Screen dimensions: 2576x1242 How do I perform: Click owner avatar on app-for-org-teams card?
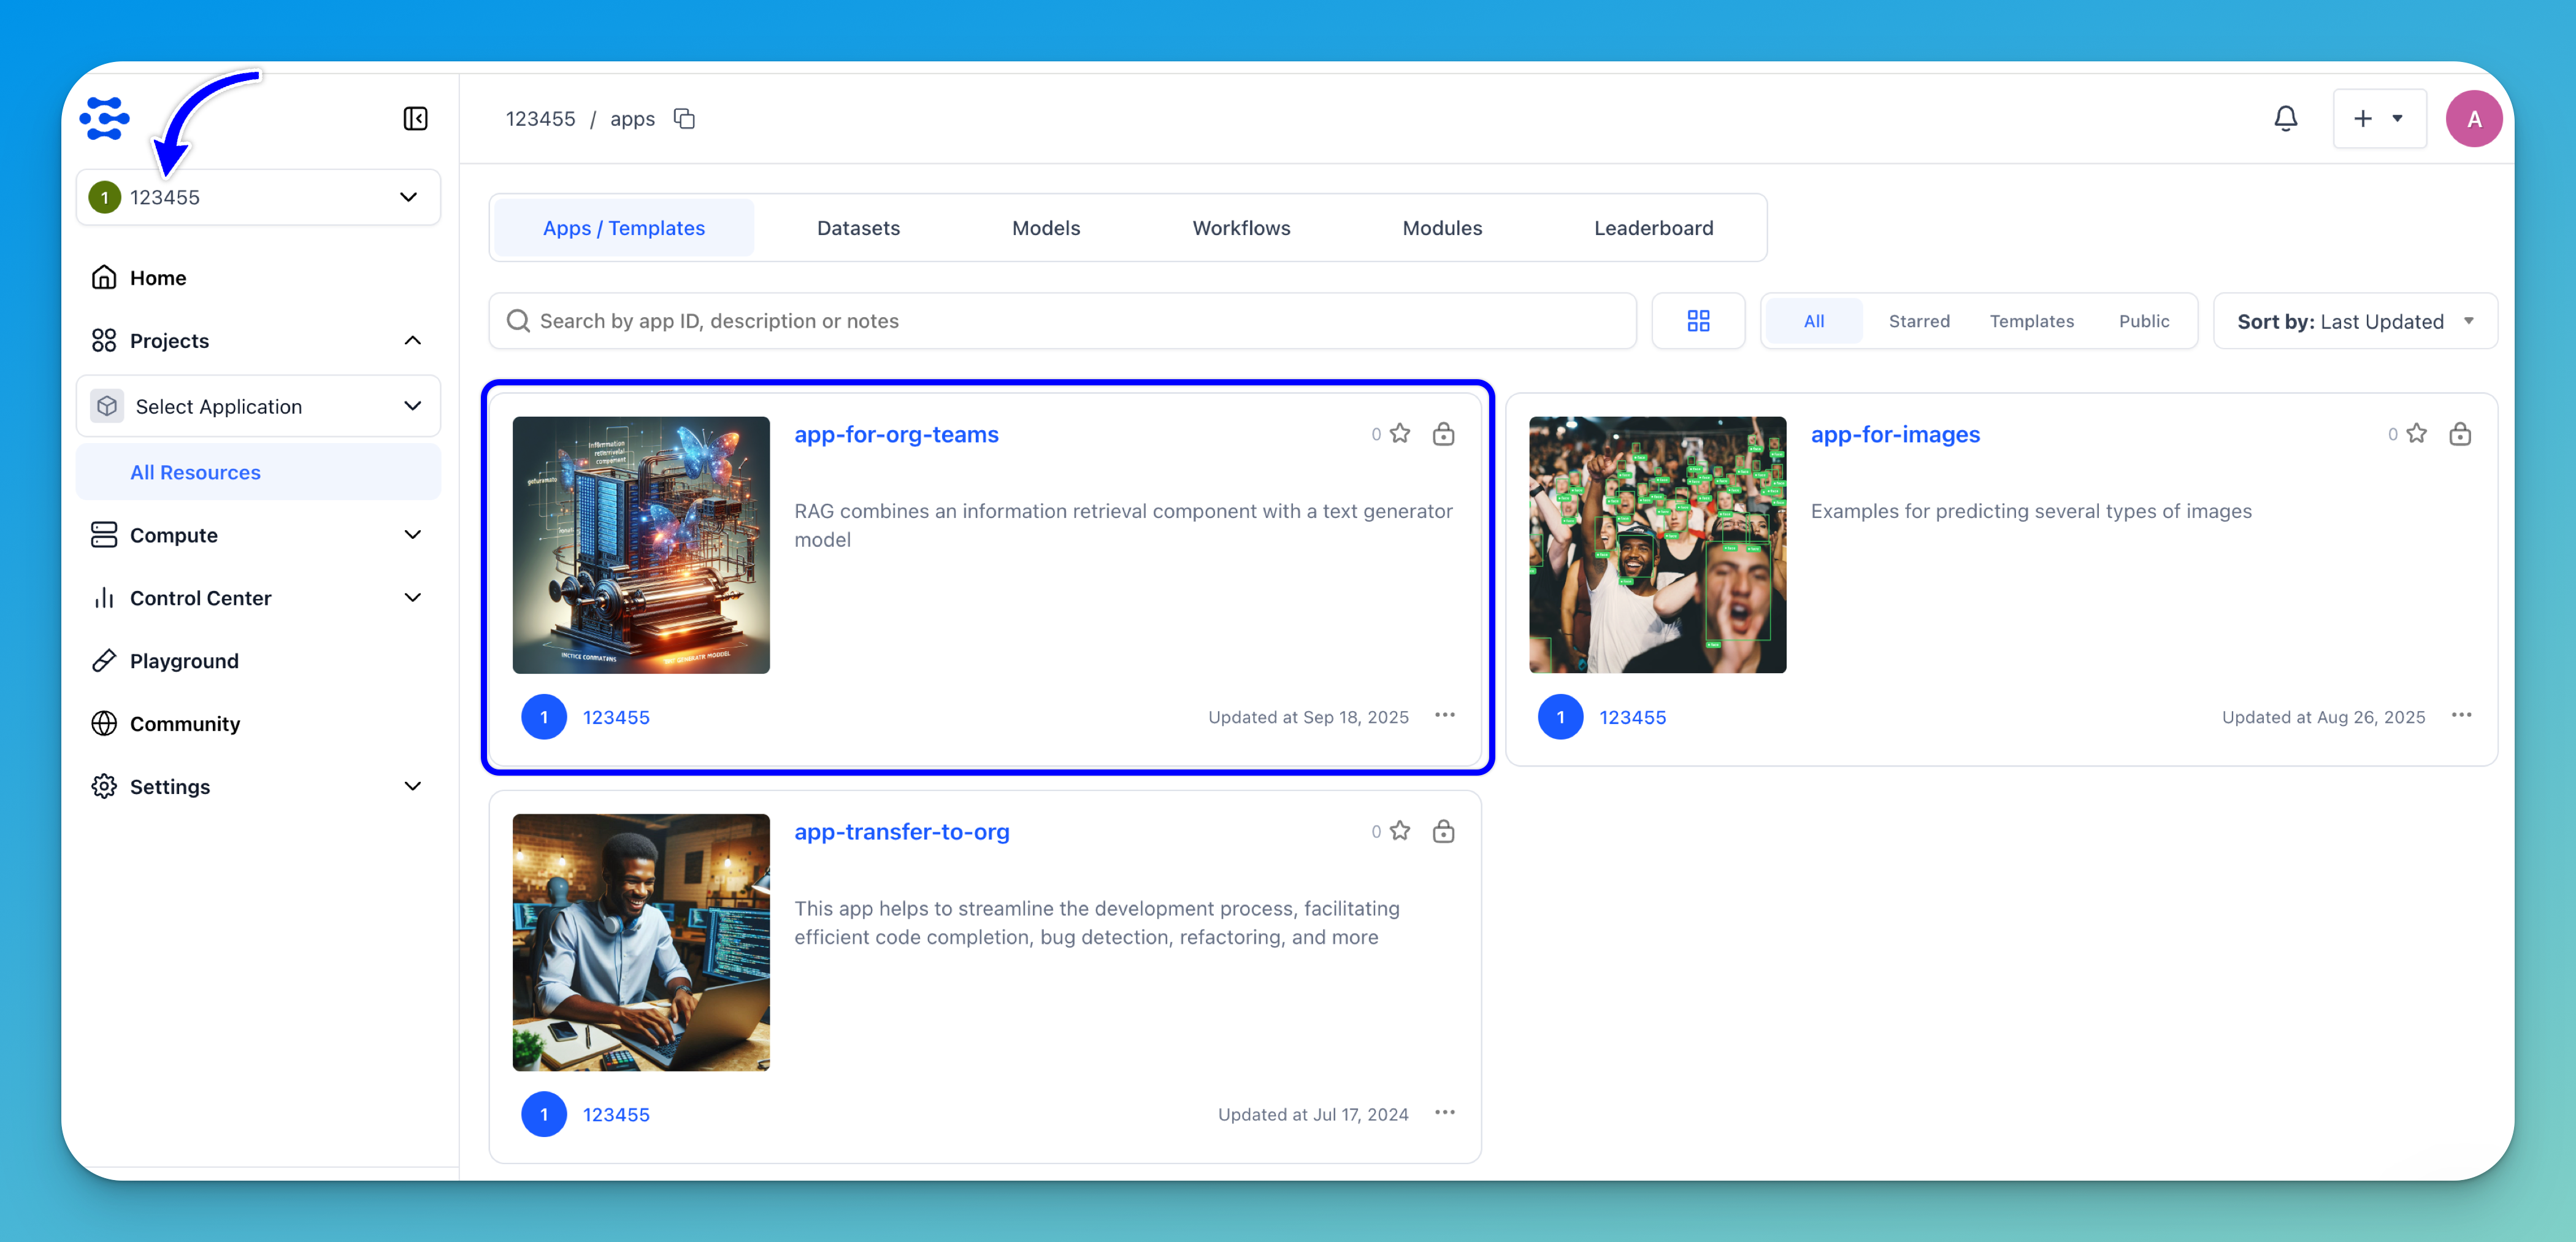tap(544, 717)
